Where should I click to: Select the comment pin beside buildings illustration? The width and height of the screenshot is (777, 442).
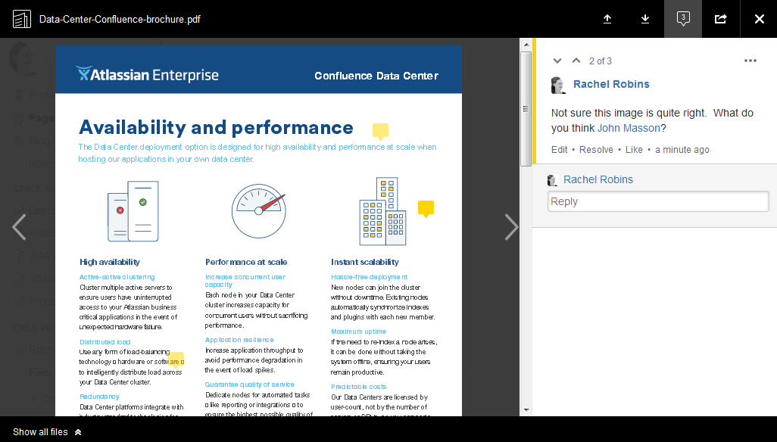click(x=426, y=209)
